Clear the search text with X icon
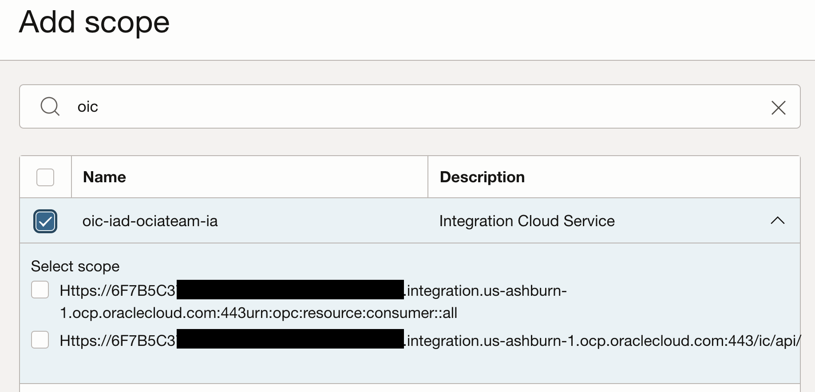815x392 pixels. 778,107
